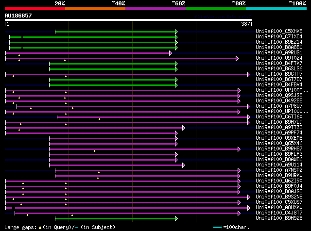The image size is (311, 231).
Task: Click the green arrowhead ending the B9H5Z8 alignment
Action: point(176,219)
